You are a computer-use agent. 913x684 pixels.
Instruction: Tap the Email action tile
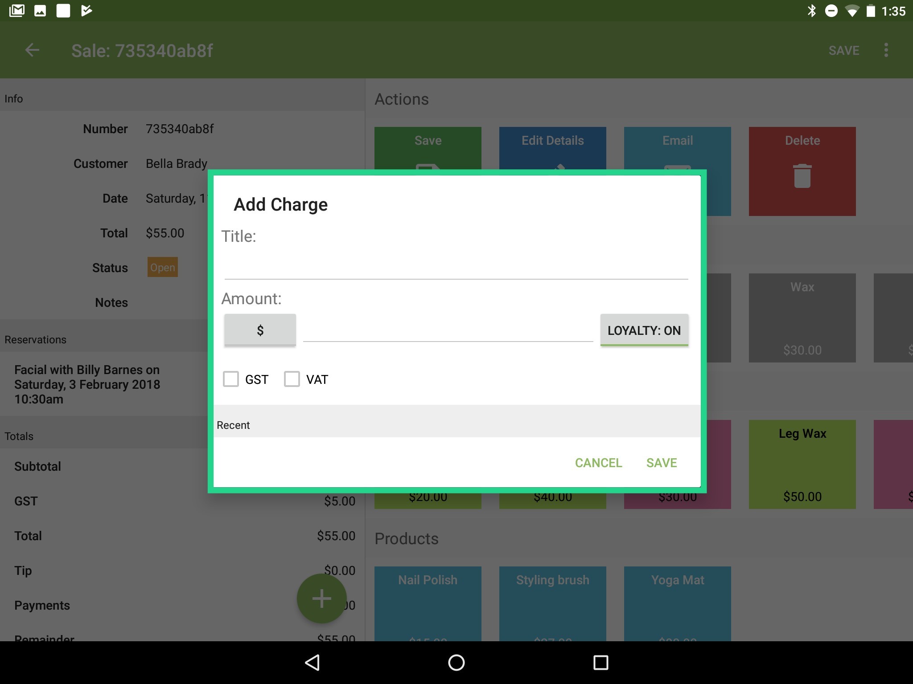[678, 148]
